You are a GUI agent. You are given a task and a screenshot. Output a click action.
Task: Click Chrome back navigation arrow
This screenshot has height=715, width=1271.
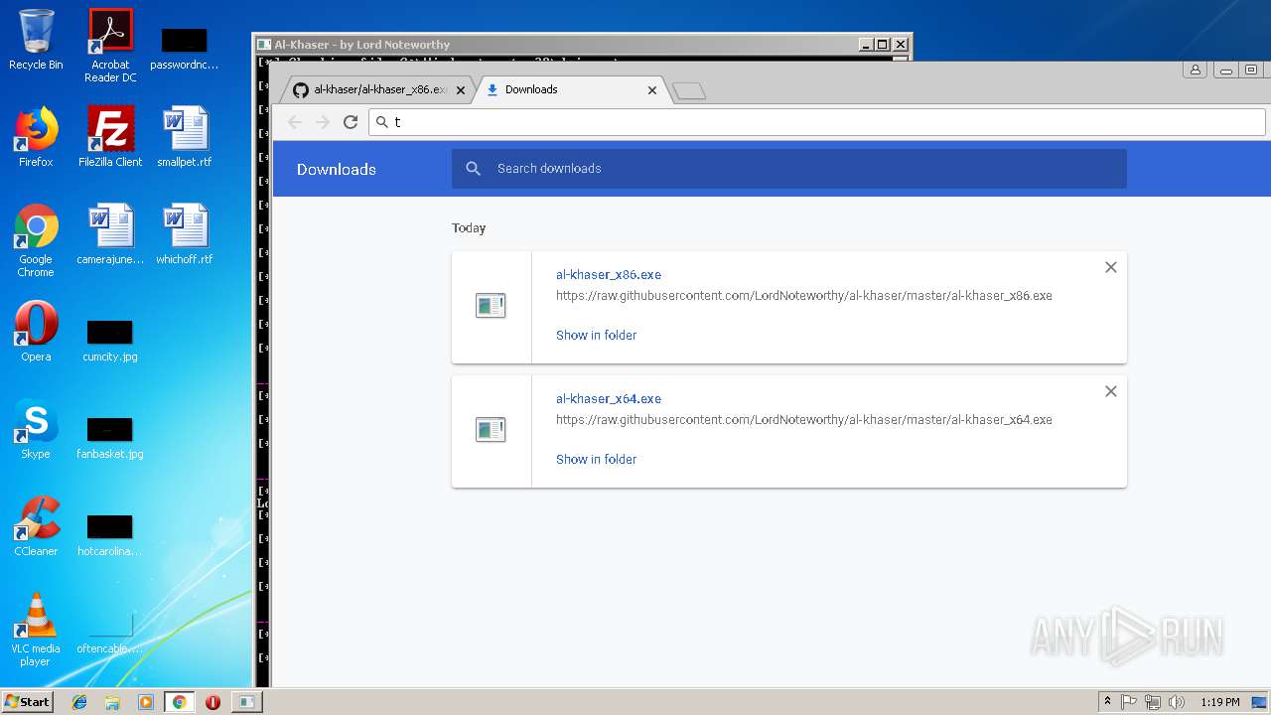(x=294, y=122)
